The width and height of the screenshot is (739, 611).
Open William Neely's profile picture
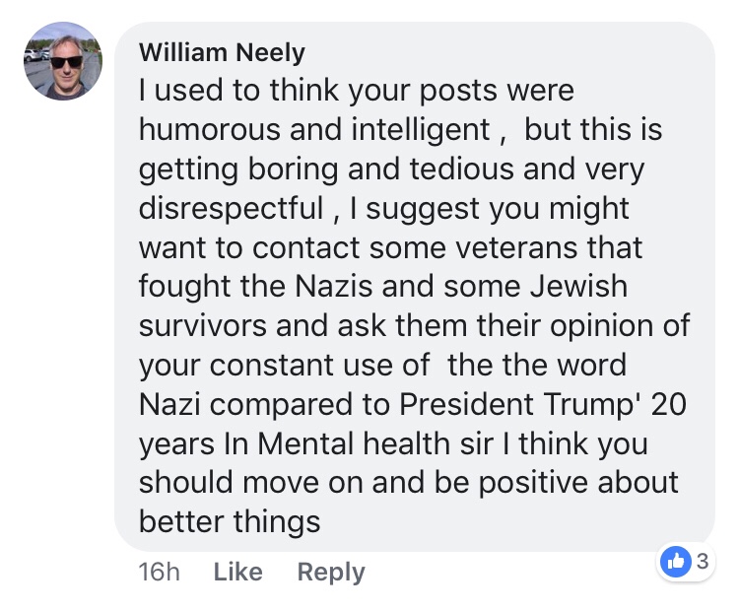pyautogui.click(x=62, y=61)
